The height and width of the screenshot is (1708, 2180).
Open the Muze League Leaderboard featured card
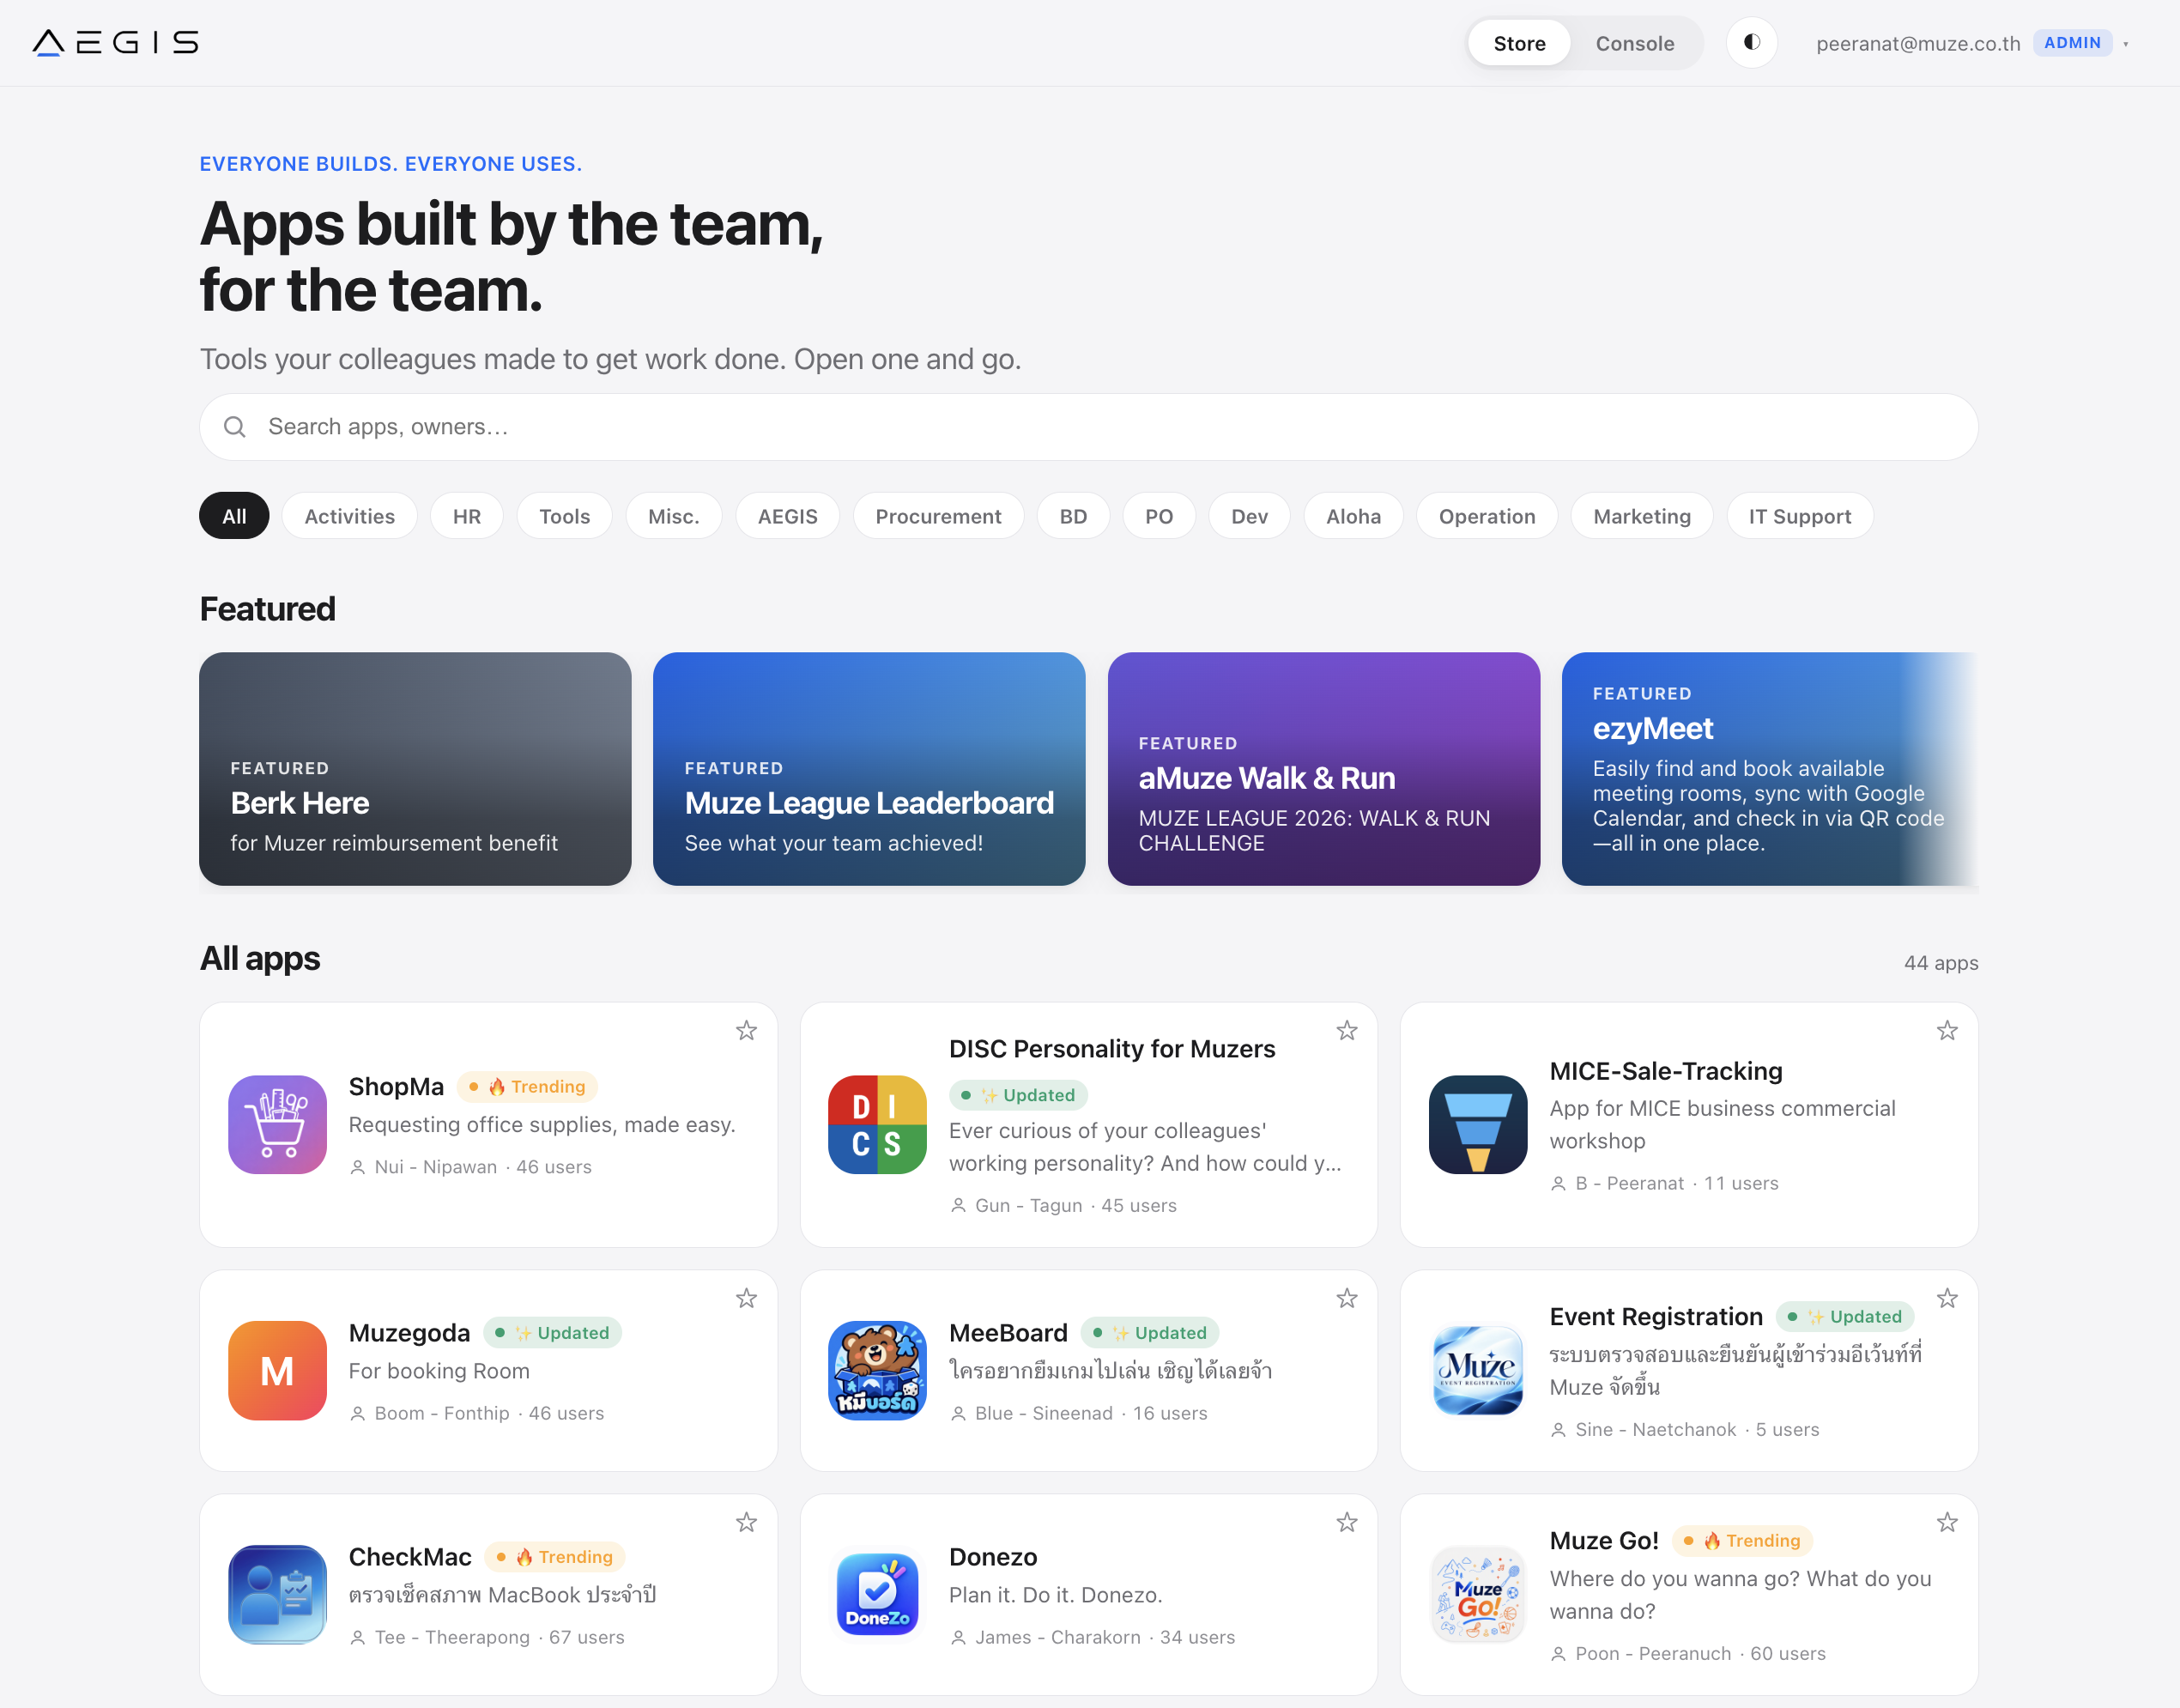click(x=869, y=769)
